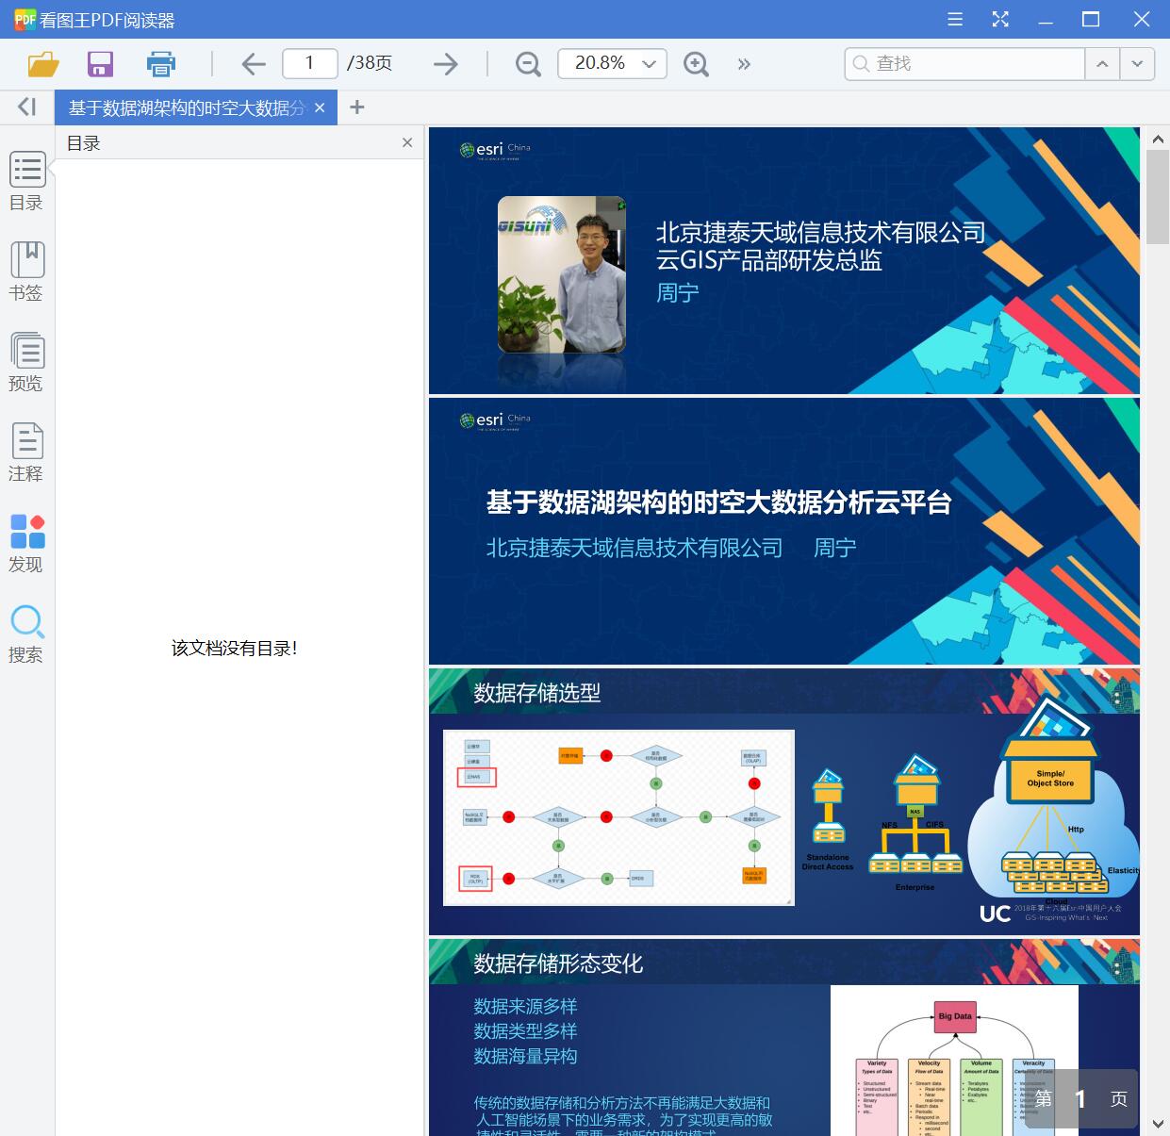
Task: Open a file with the folder icon
Action: 41,63
